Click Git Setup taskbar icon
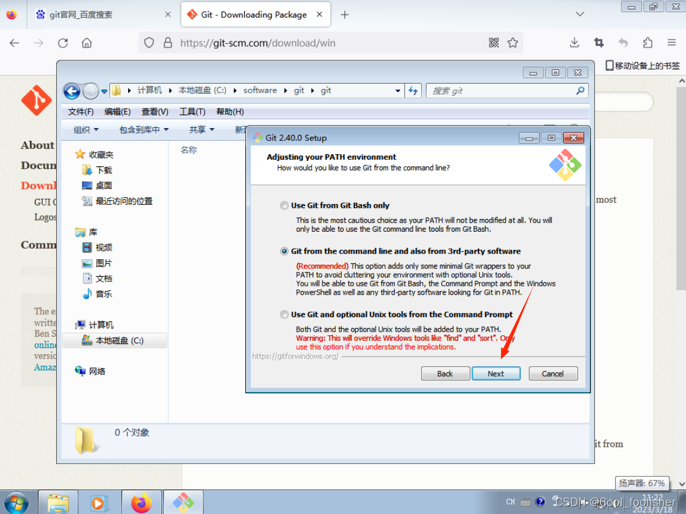 coord(183,503)
